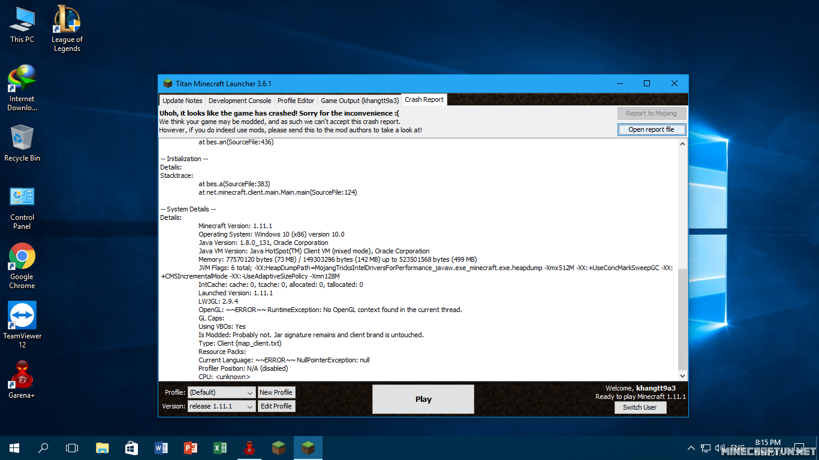
Task: Click the Switch User button
Action: coord(640,407)
